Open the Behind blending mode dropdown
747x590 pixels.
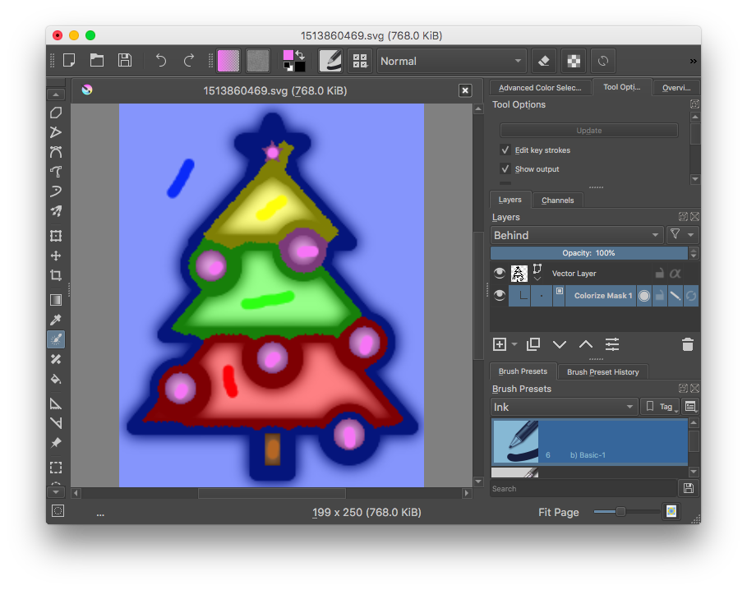click(x=575, y=234)
